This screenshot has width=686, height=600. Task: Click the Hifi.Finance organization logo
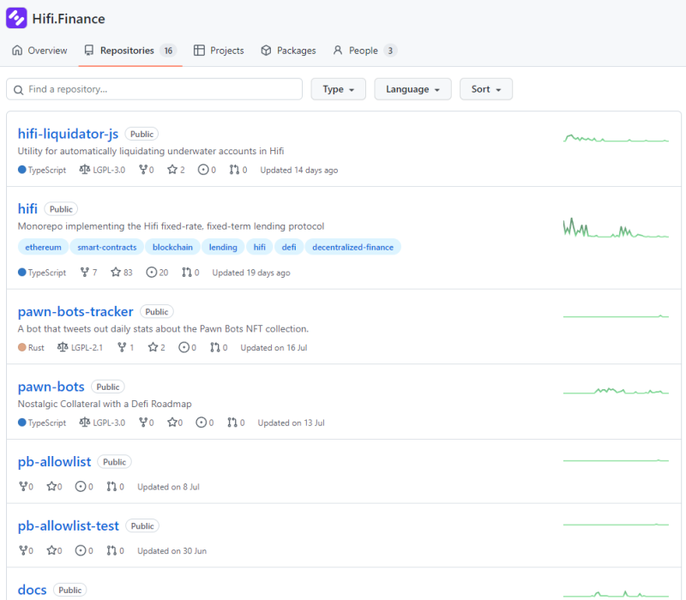pyautogui.click(x=16, y=18)
